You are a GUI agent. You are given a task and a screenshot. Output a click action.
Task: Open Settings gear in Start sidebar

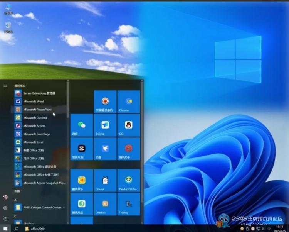(x=5, y=208)
